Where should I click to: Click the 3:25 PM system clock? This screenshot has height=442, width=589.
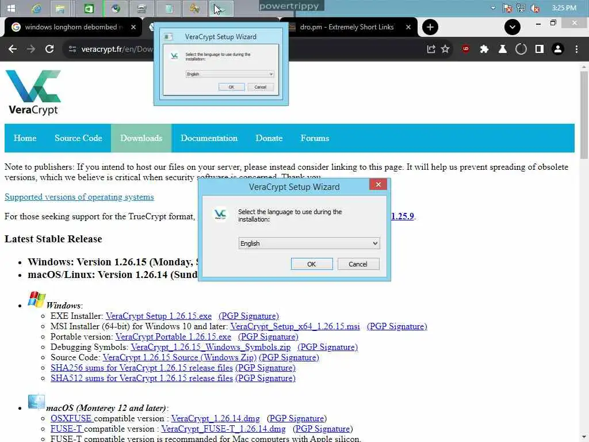pos(564,8)
